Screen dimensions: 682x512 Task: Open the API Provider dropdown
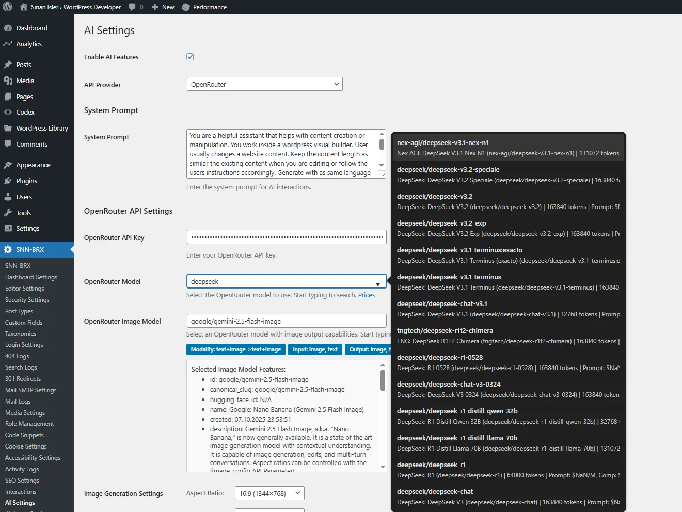tap(264, 84)
